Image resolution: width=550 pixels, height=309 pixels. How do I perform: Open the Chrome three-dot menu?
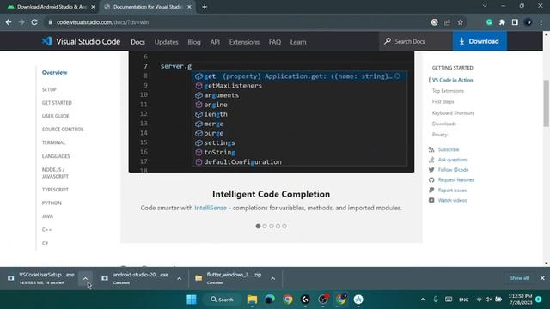pyautogui.click(x=541, y=22)
